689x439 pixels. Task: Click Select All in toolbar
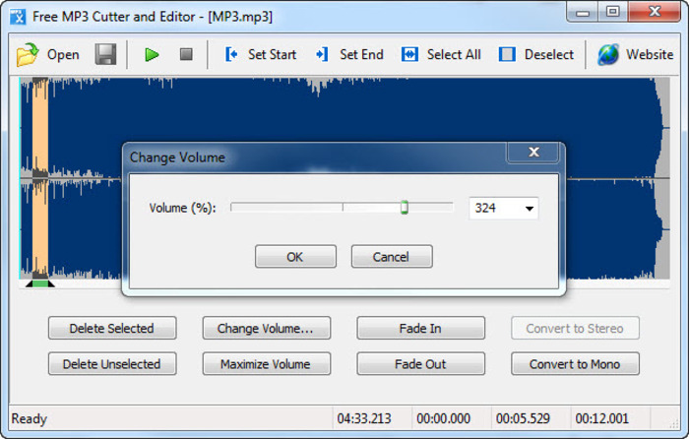point(441,55)
